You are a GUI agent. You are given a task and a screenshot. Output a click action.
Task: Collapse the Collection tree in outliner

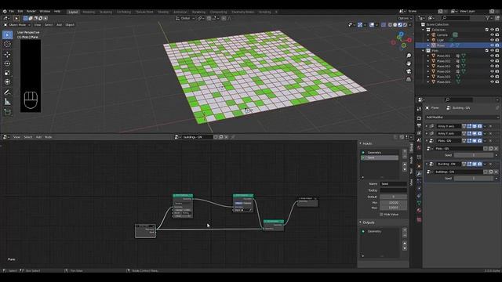point(424,30)
